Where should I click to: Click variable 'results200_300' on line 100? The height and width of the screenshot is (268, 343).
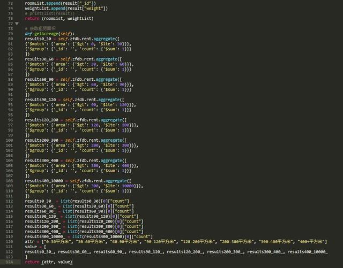42,141
